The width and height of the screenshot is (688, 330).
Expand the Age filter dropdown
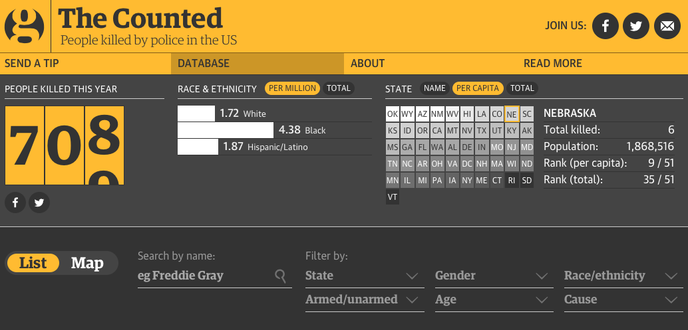494,300
